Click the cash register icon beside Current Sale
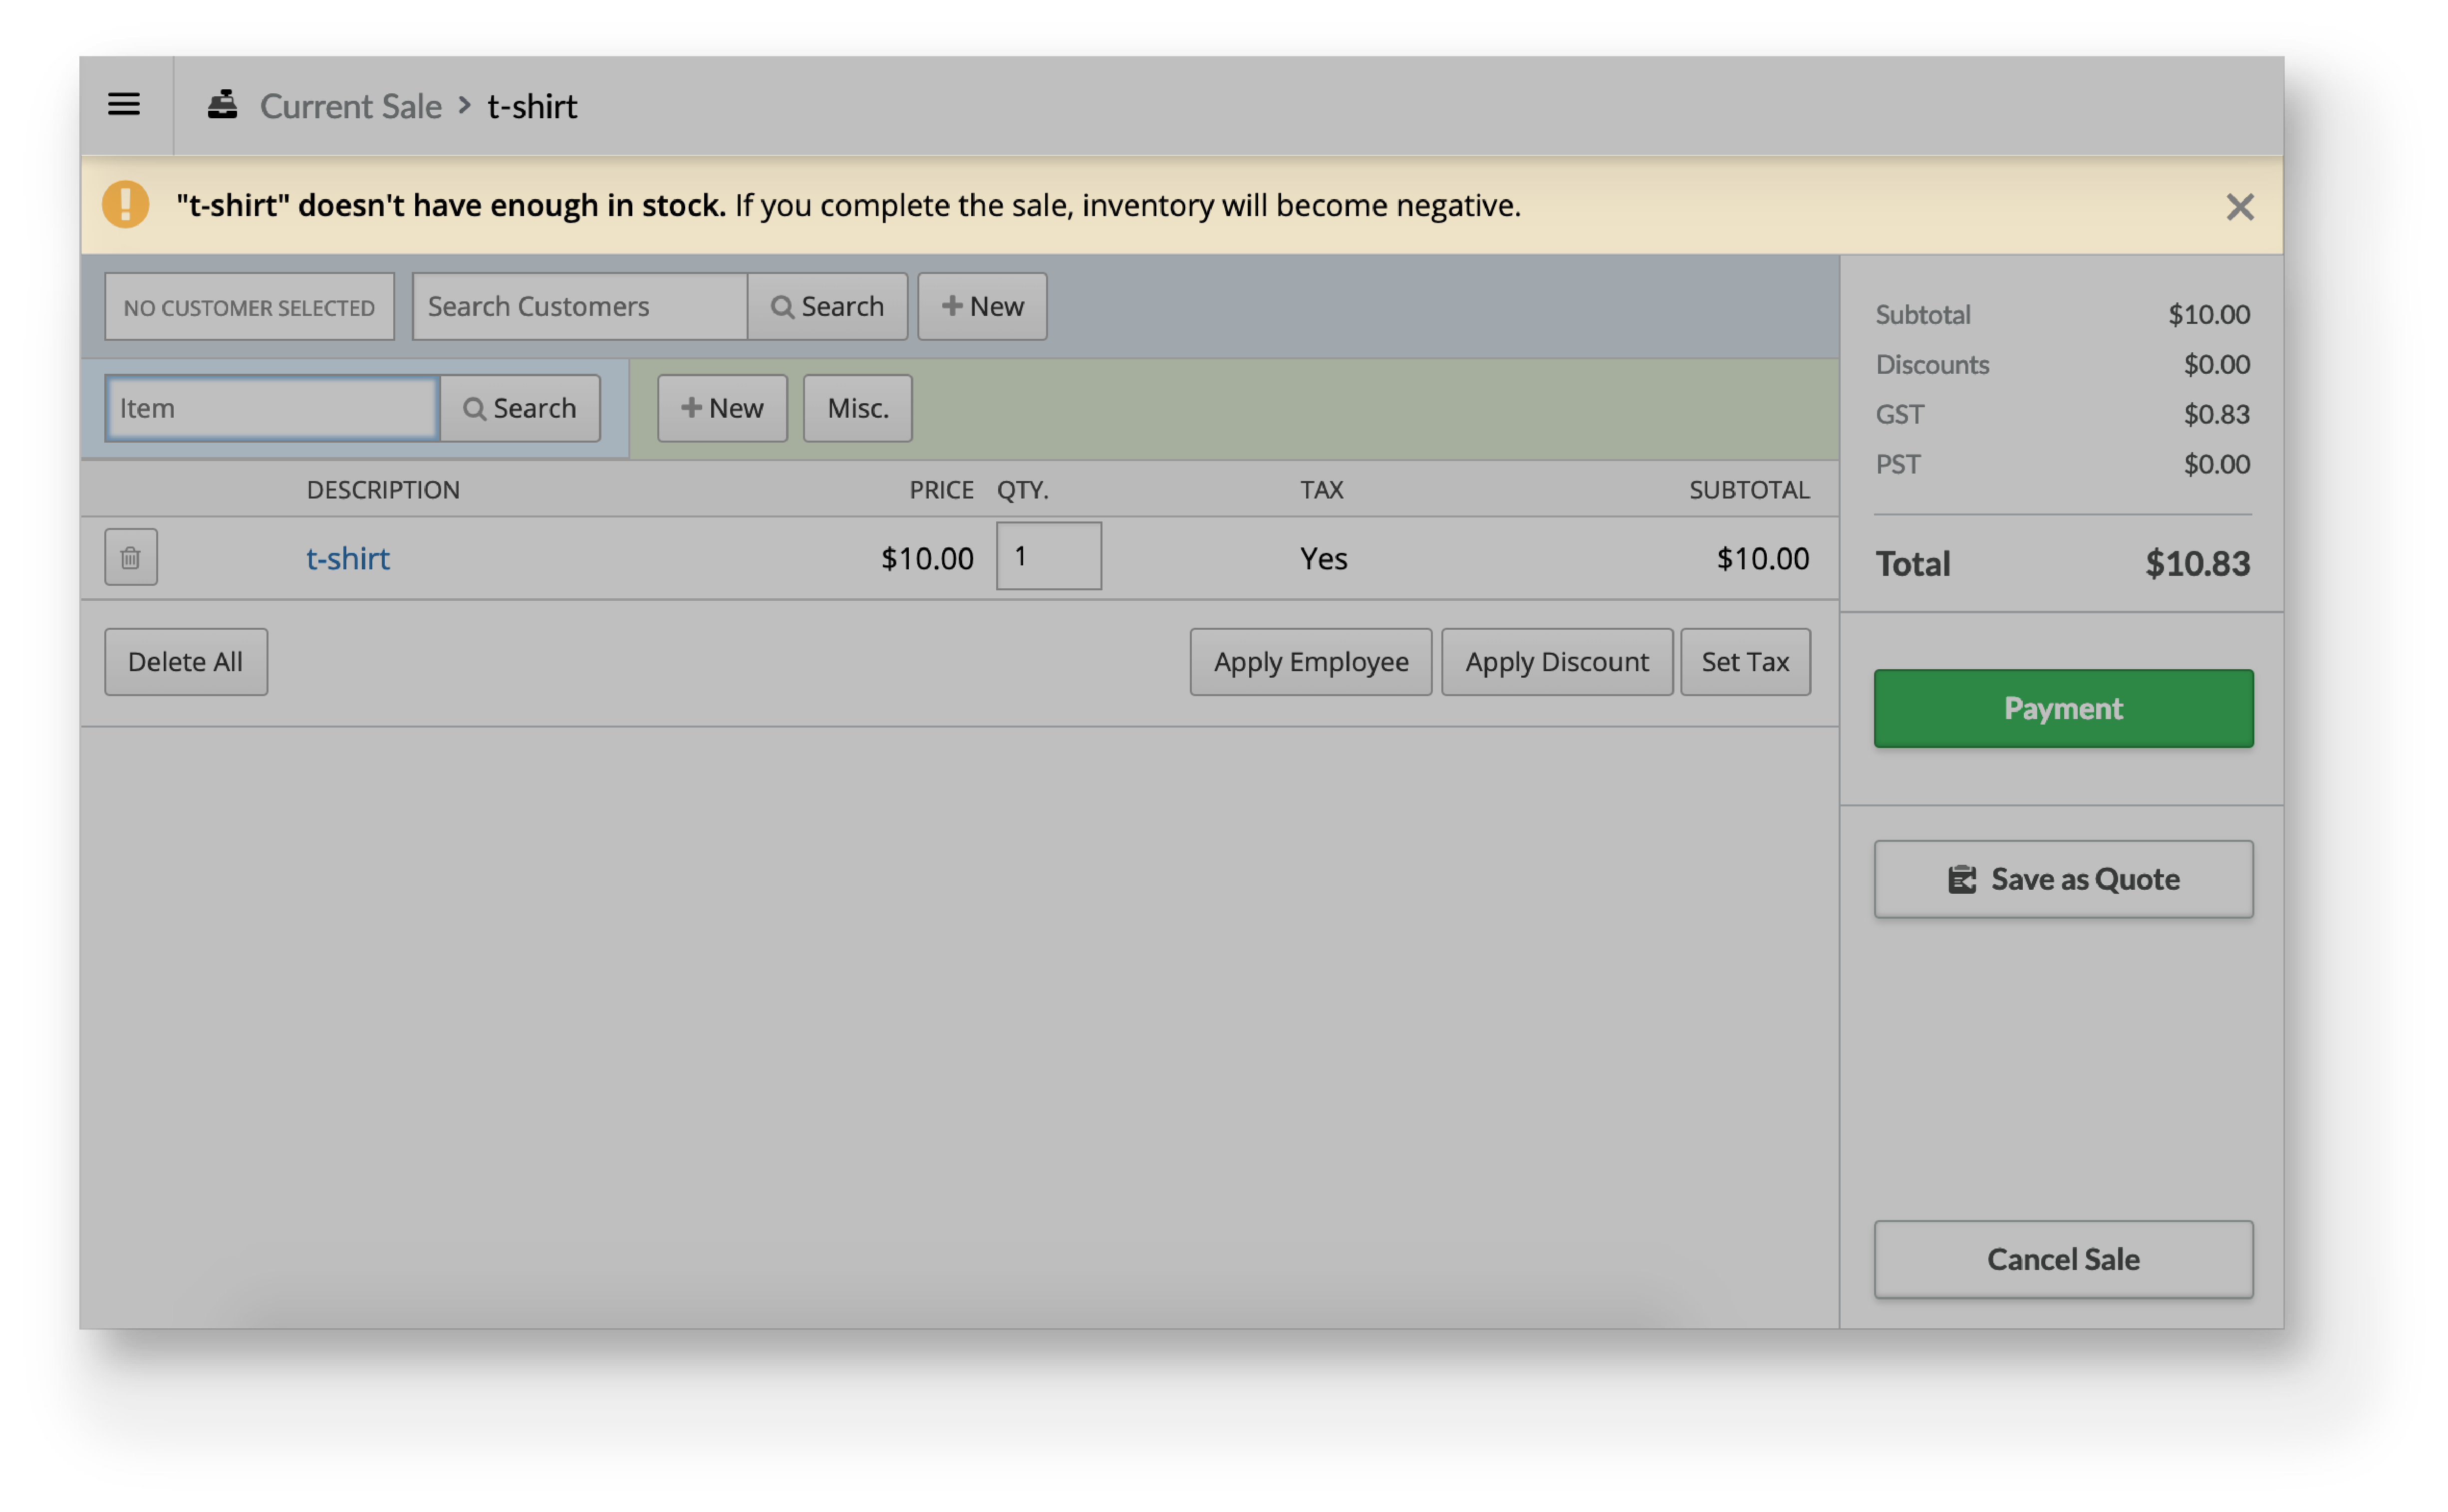2448x1512 pixels. point(222,104)
